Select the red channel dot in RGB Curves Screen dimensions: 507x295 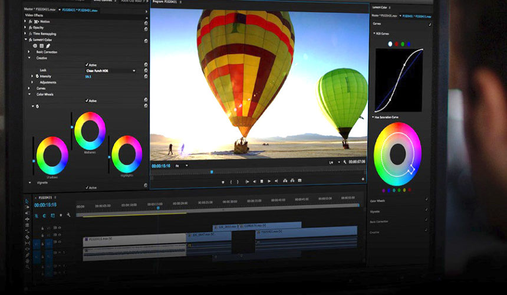[x=396, y=44]
